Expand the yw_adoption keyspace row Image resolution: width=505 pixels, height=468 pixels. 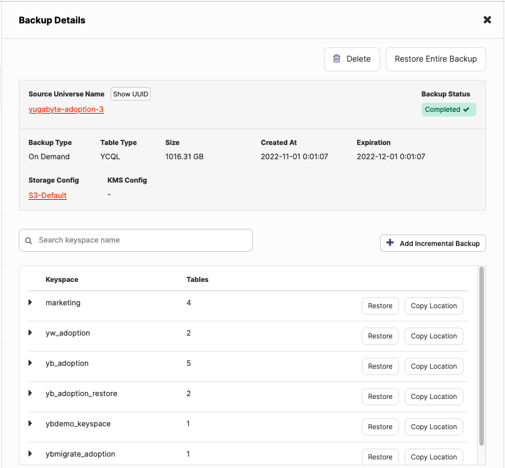pos(30,333)
